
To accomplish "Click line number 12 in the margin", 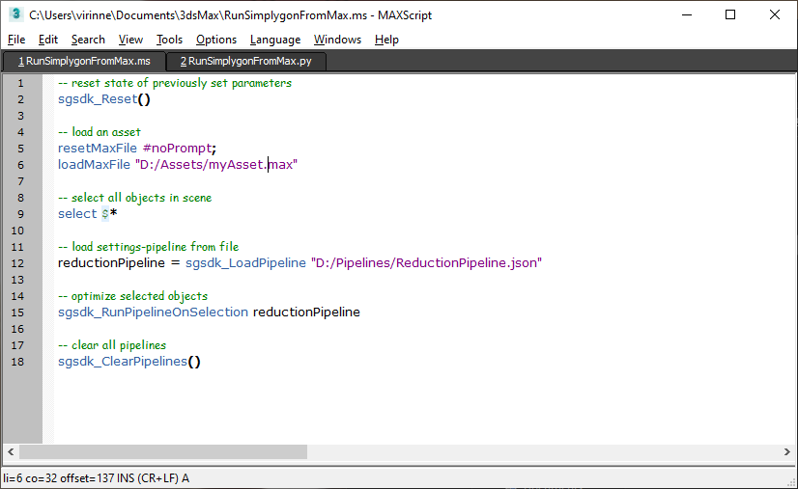I will pos(17,263).
